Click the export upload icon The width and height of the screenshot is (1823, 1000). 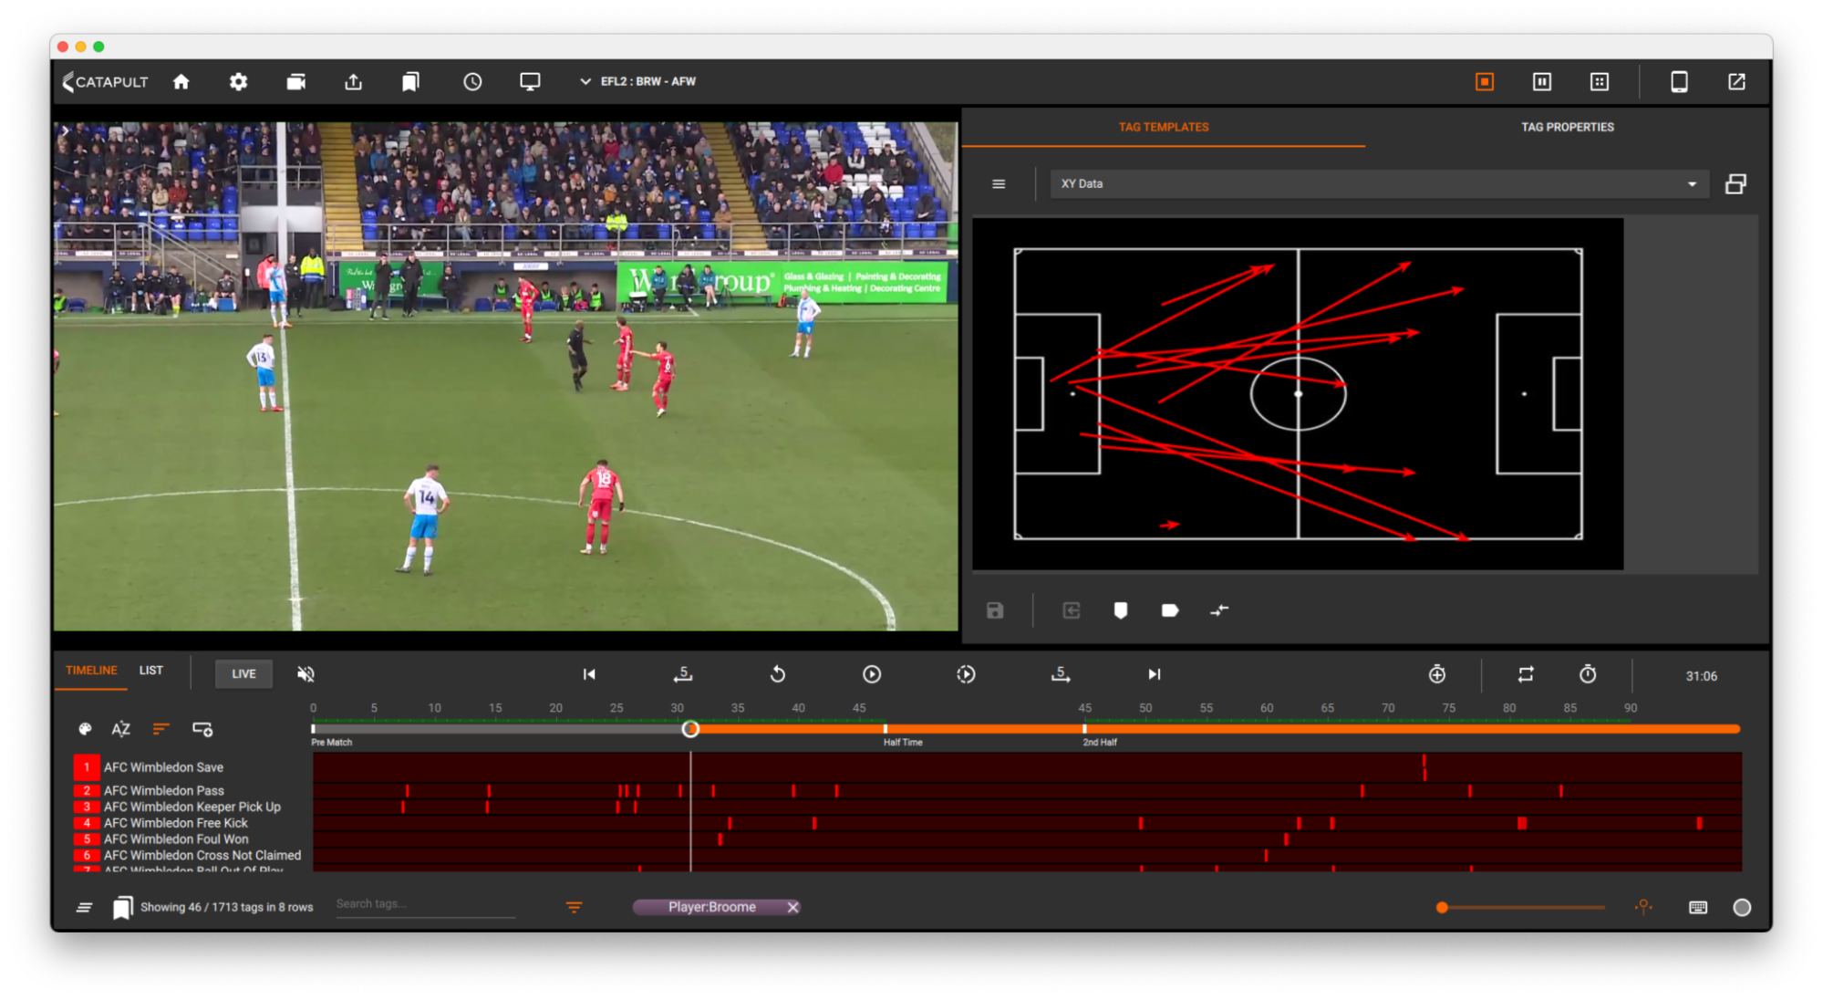(x=353, y=82)
